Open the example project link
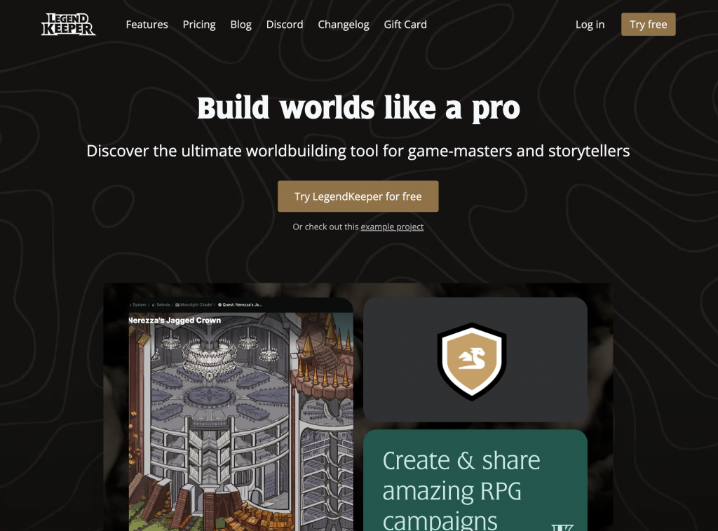This screenshot has width=718, height=531. coord(392,227)
